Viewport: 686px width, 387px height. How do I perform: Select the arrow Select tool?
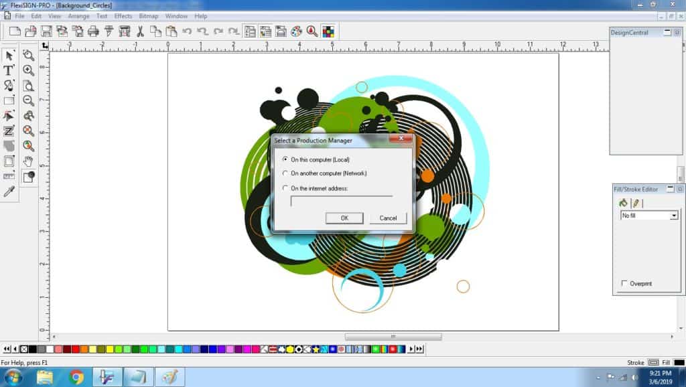tap(9, 55)
